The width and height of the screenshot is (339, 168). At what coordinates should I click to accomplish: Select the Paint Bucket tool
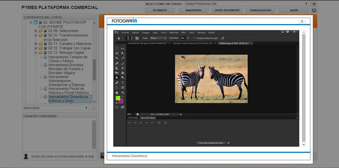pos(123,73)
